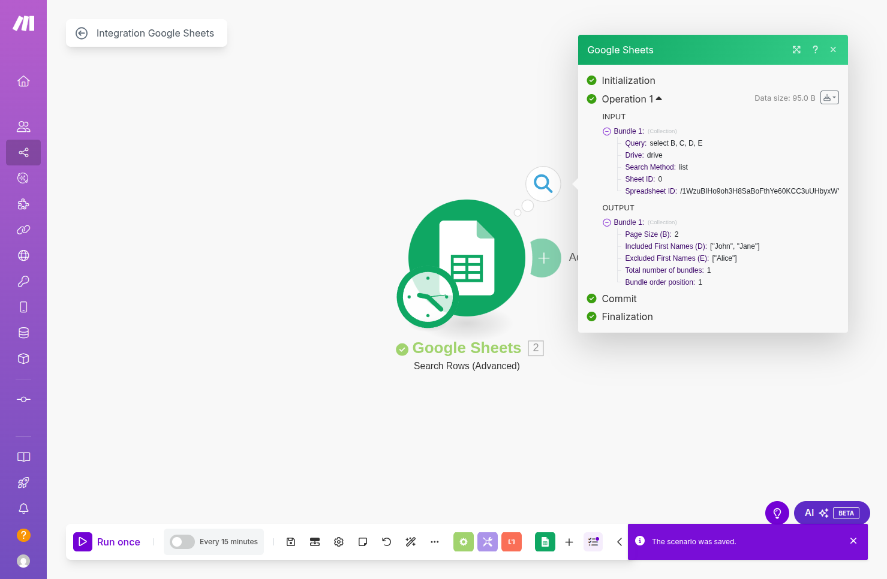Open the Team users icon in sidebar

23,126
